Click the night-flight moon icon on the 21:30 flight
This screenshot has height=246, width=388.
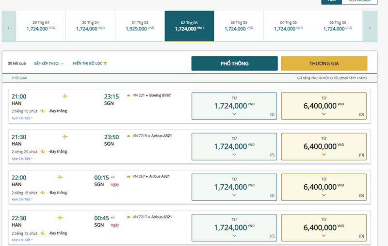coord(43,151)
